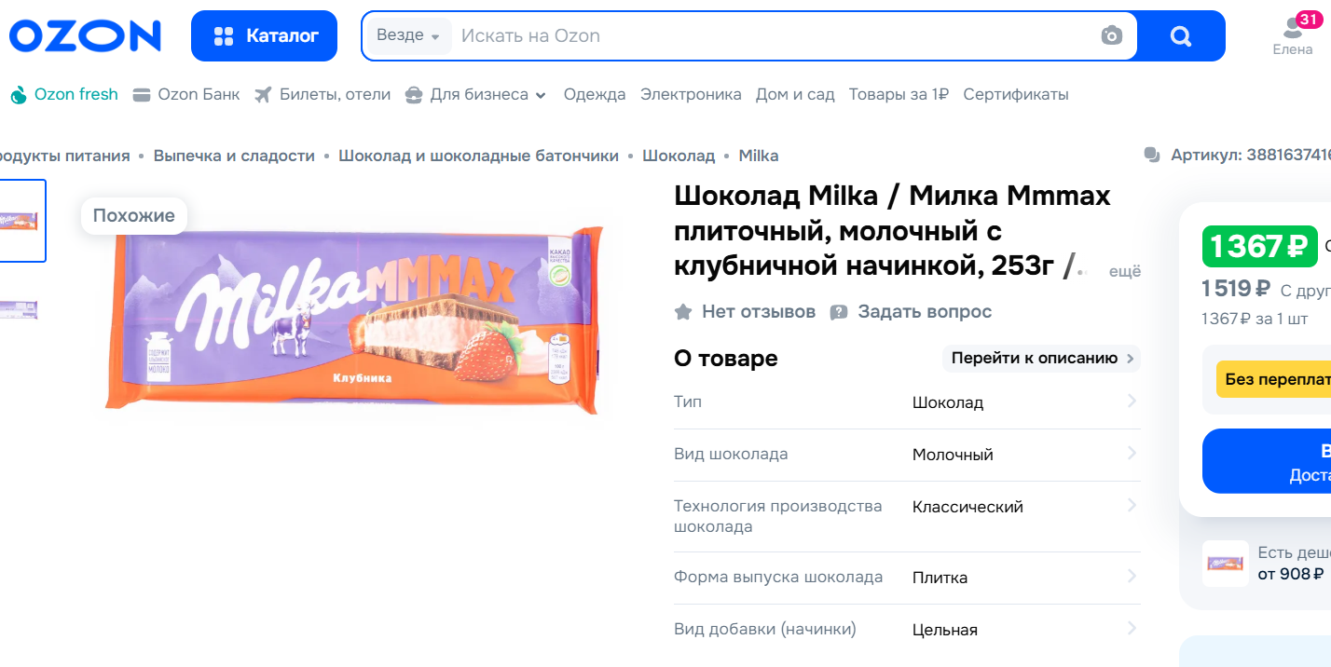The image size is (1331, 667).
Task: Click the star icon near Нет отзывов
Action: pos(683,312)
